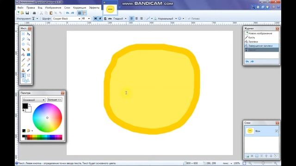Select the Rectangle Select tool

point(23,34)
